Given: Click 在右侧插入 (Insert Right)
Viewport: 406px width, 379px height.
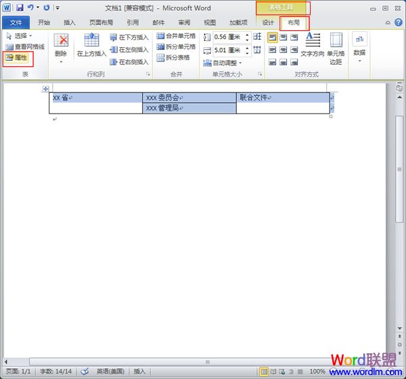Looking at the screenshot, I should tap(129, 61).
